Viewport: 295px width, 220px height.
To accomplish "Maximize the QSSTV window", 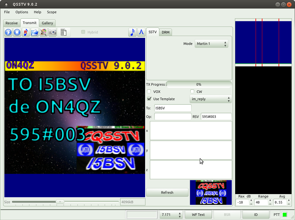I will (x=283, y=4).
